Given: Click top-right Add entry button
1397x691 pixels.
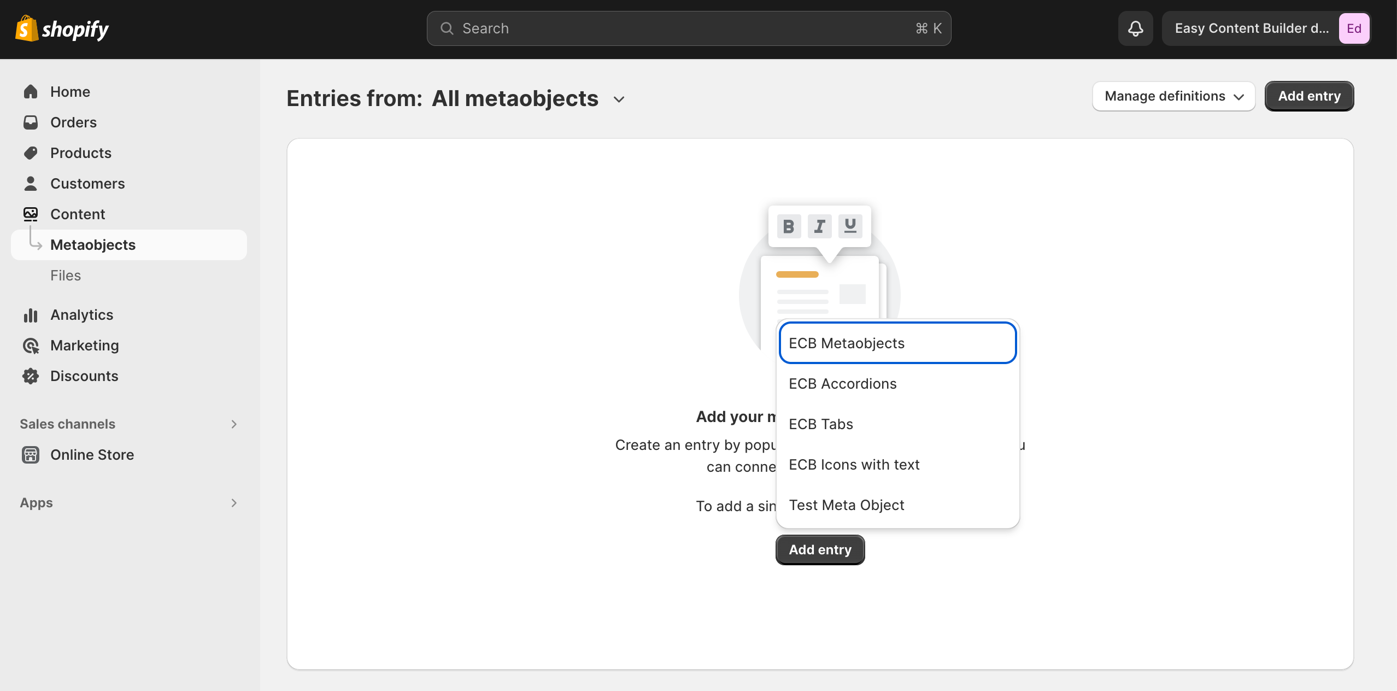Looking at the screenshot, I should click(1309, 96).
